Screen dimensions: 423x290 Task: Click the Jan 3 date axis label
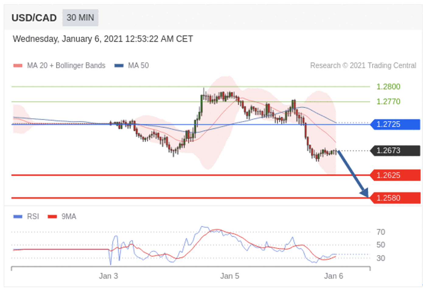(108, 276)
